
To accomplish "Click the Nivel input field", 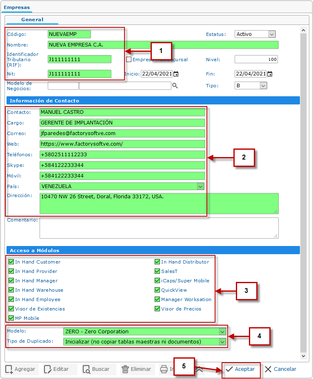I will [x=256, y=59].
